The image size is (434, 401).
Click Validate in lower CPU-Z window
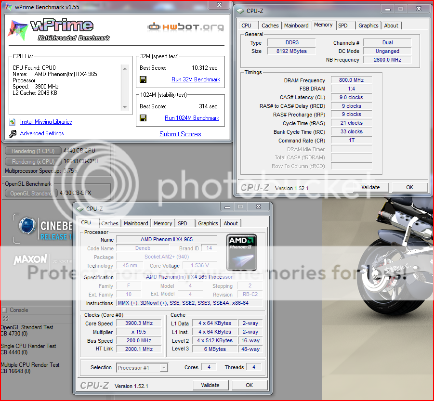click(210, 385)
